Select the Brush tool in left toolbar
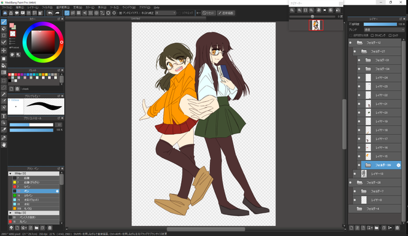 coord(4,22)
